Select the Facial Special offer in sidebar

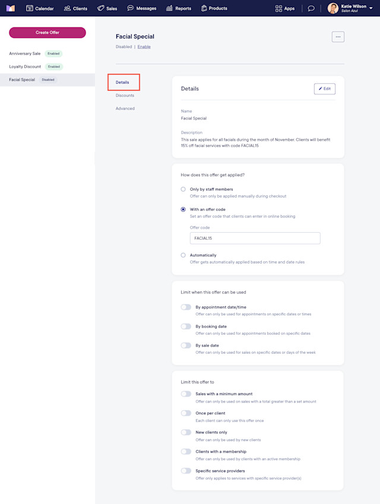(47, 80)
